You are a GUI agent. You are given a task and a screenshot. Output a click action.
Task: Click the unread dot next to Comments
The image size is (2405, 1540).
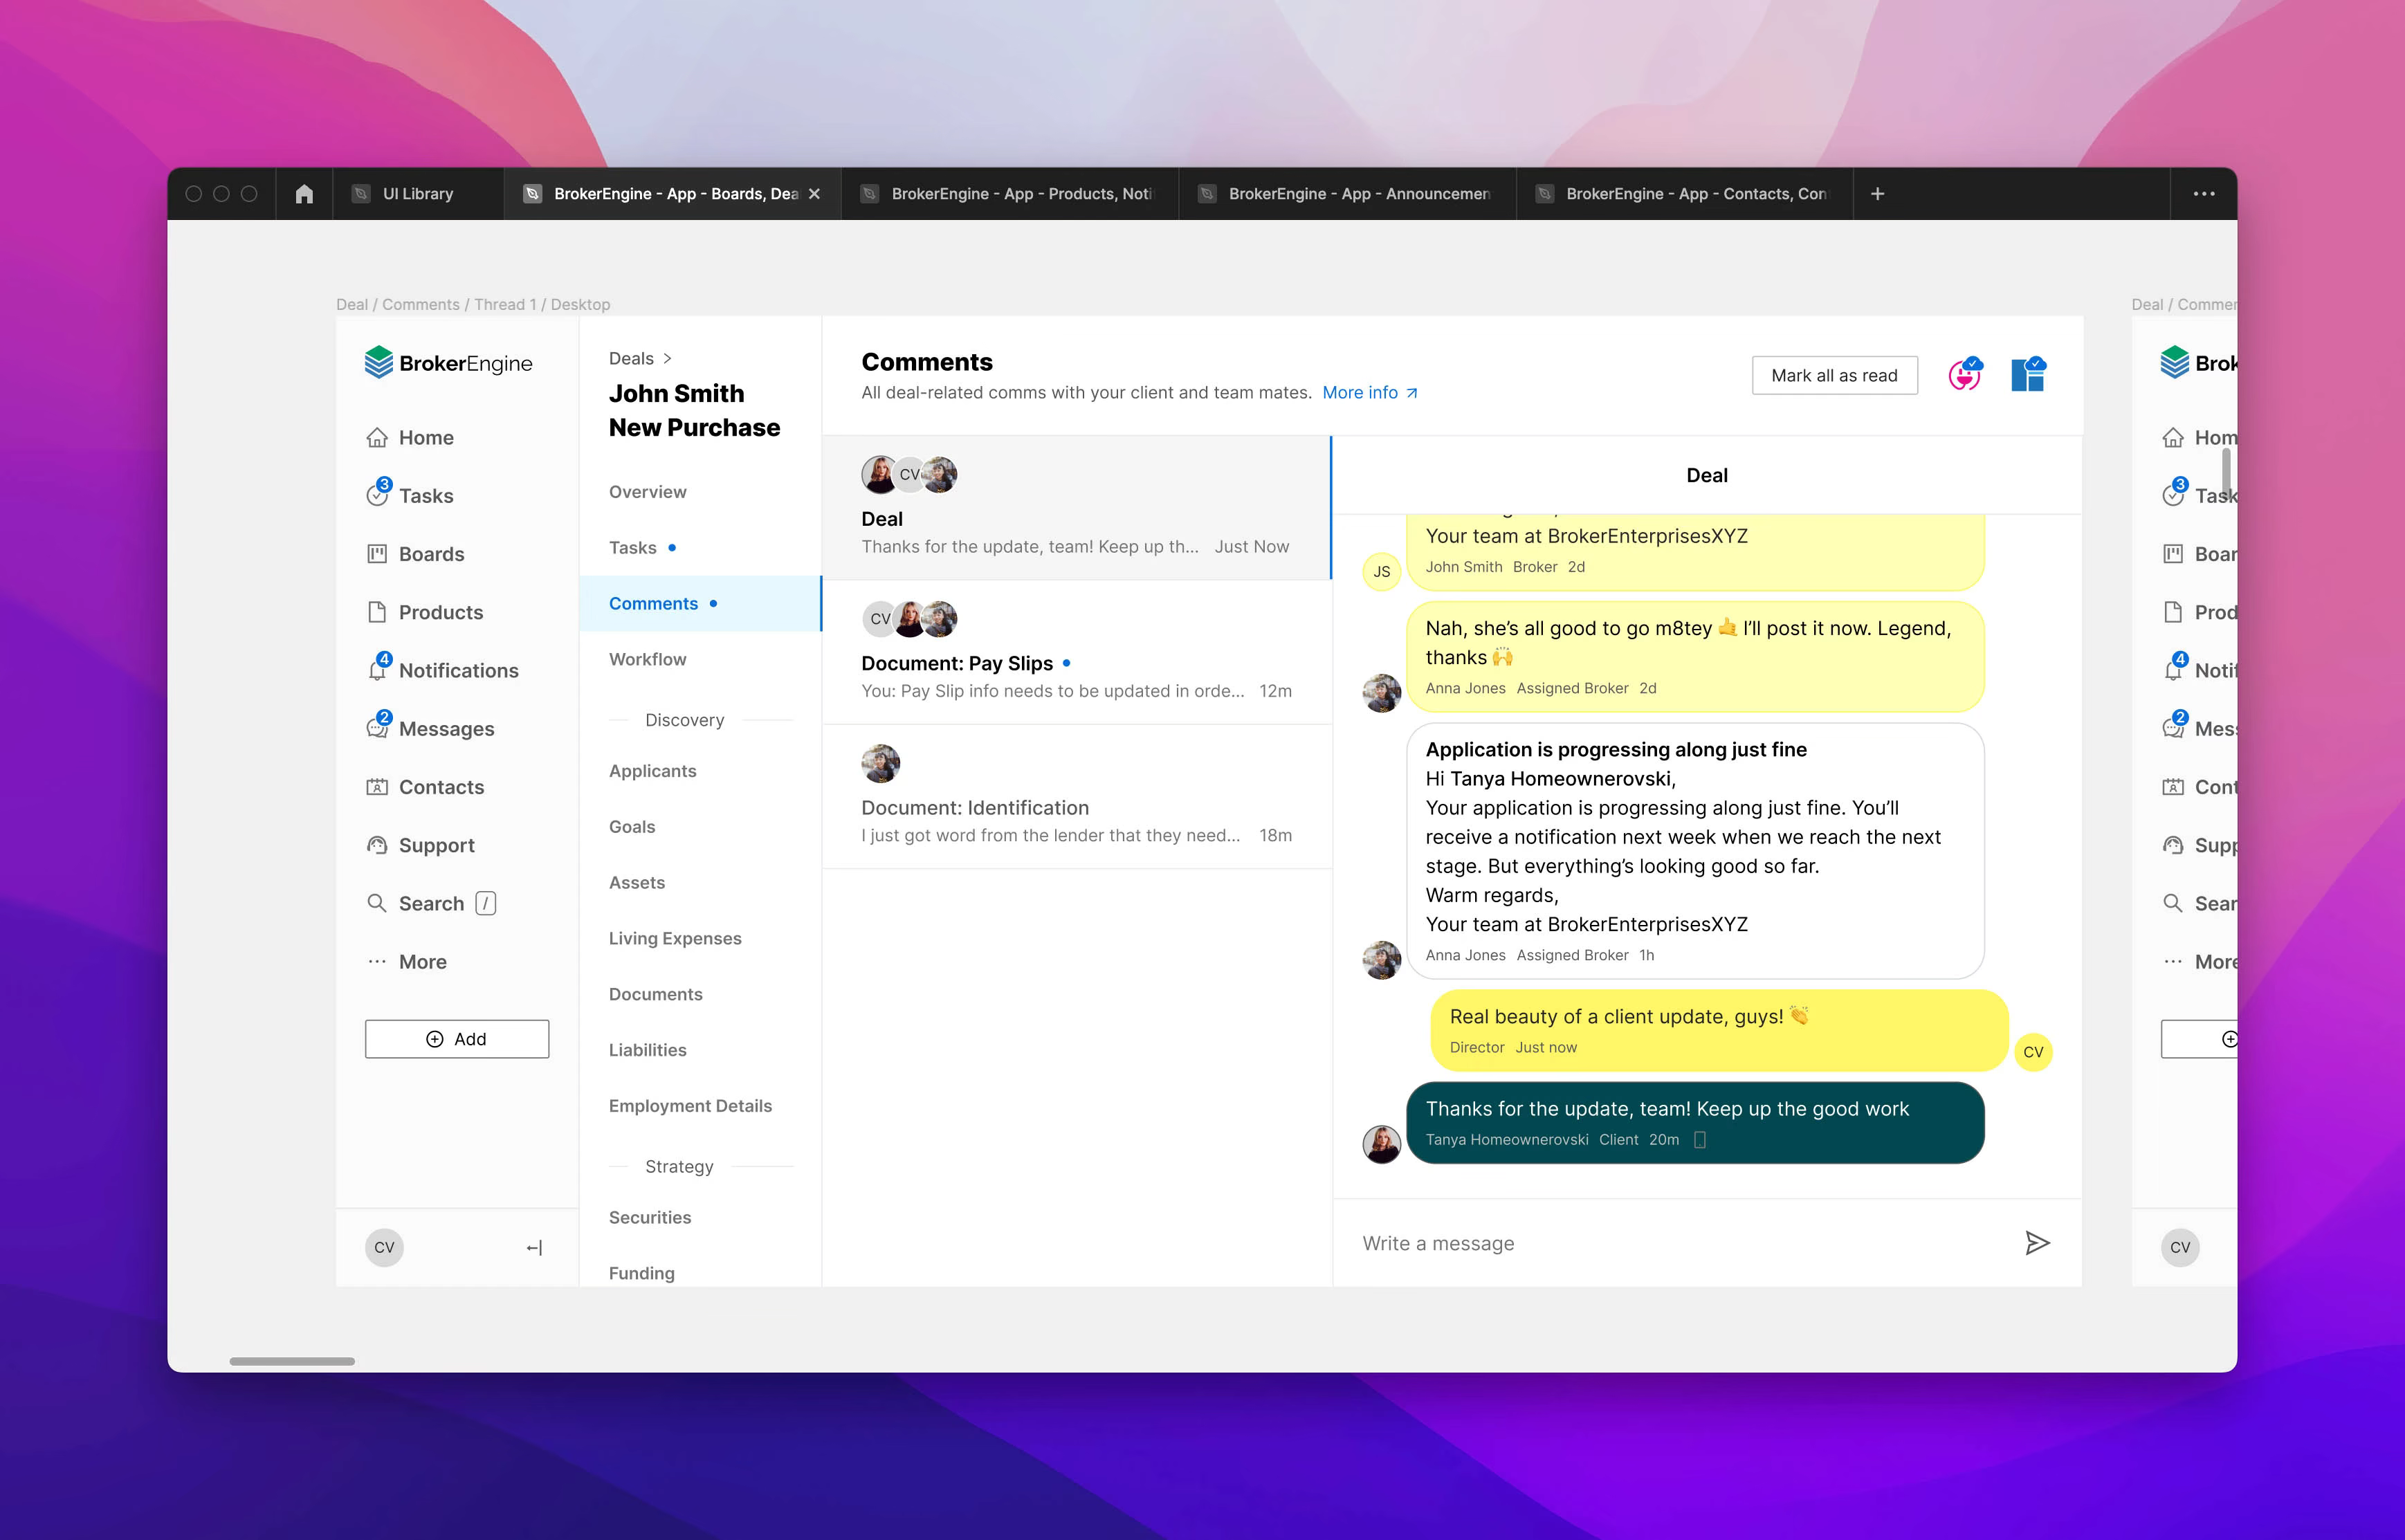(x=713, y=603)
